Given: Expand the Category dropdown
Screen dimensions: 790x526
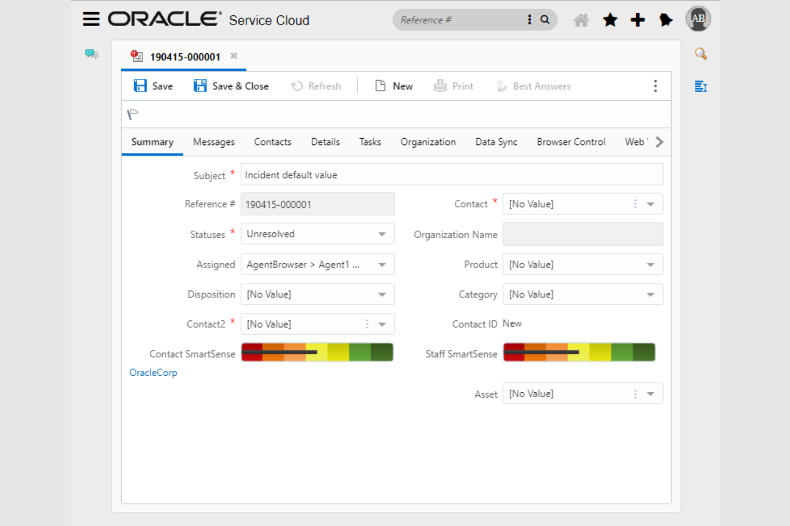Looking at the screenshot, I should (650, 294).
